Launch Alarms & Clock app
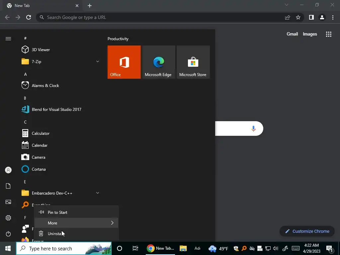Image resolution: width=340 pixels, height=255 pixels. point(61,85)
